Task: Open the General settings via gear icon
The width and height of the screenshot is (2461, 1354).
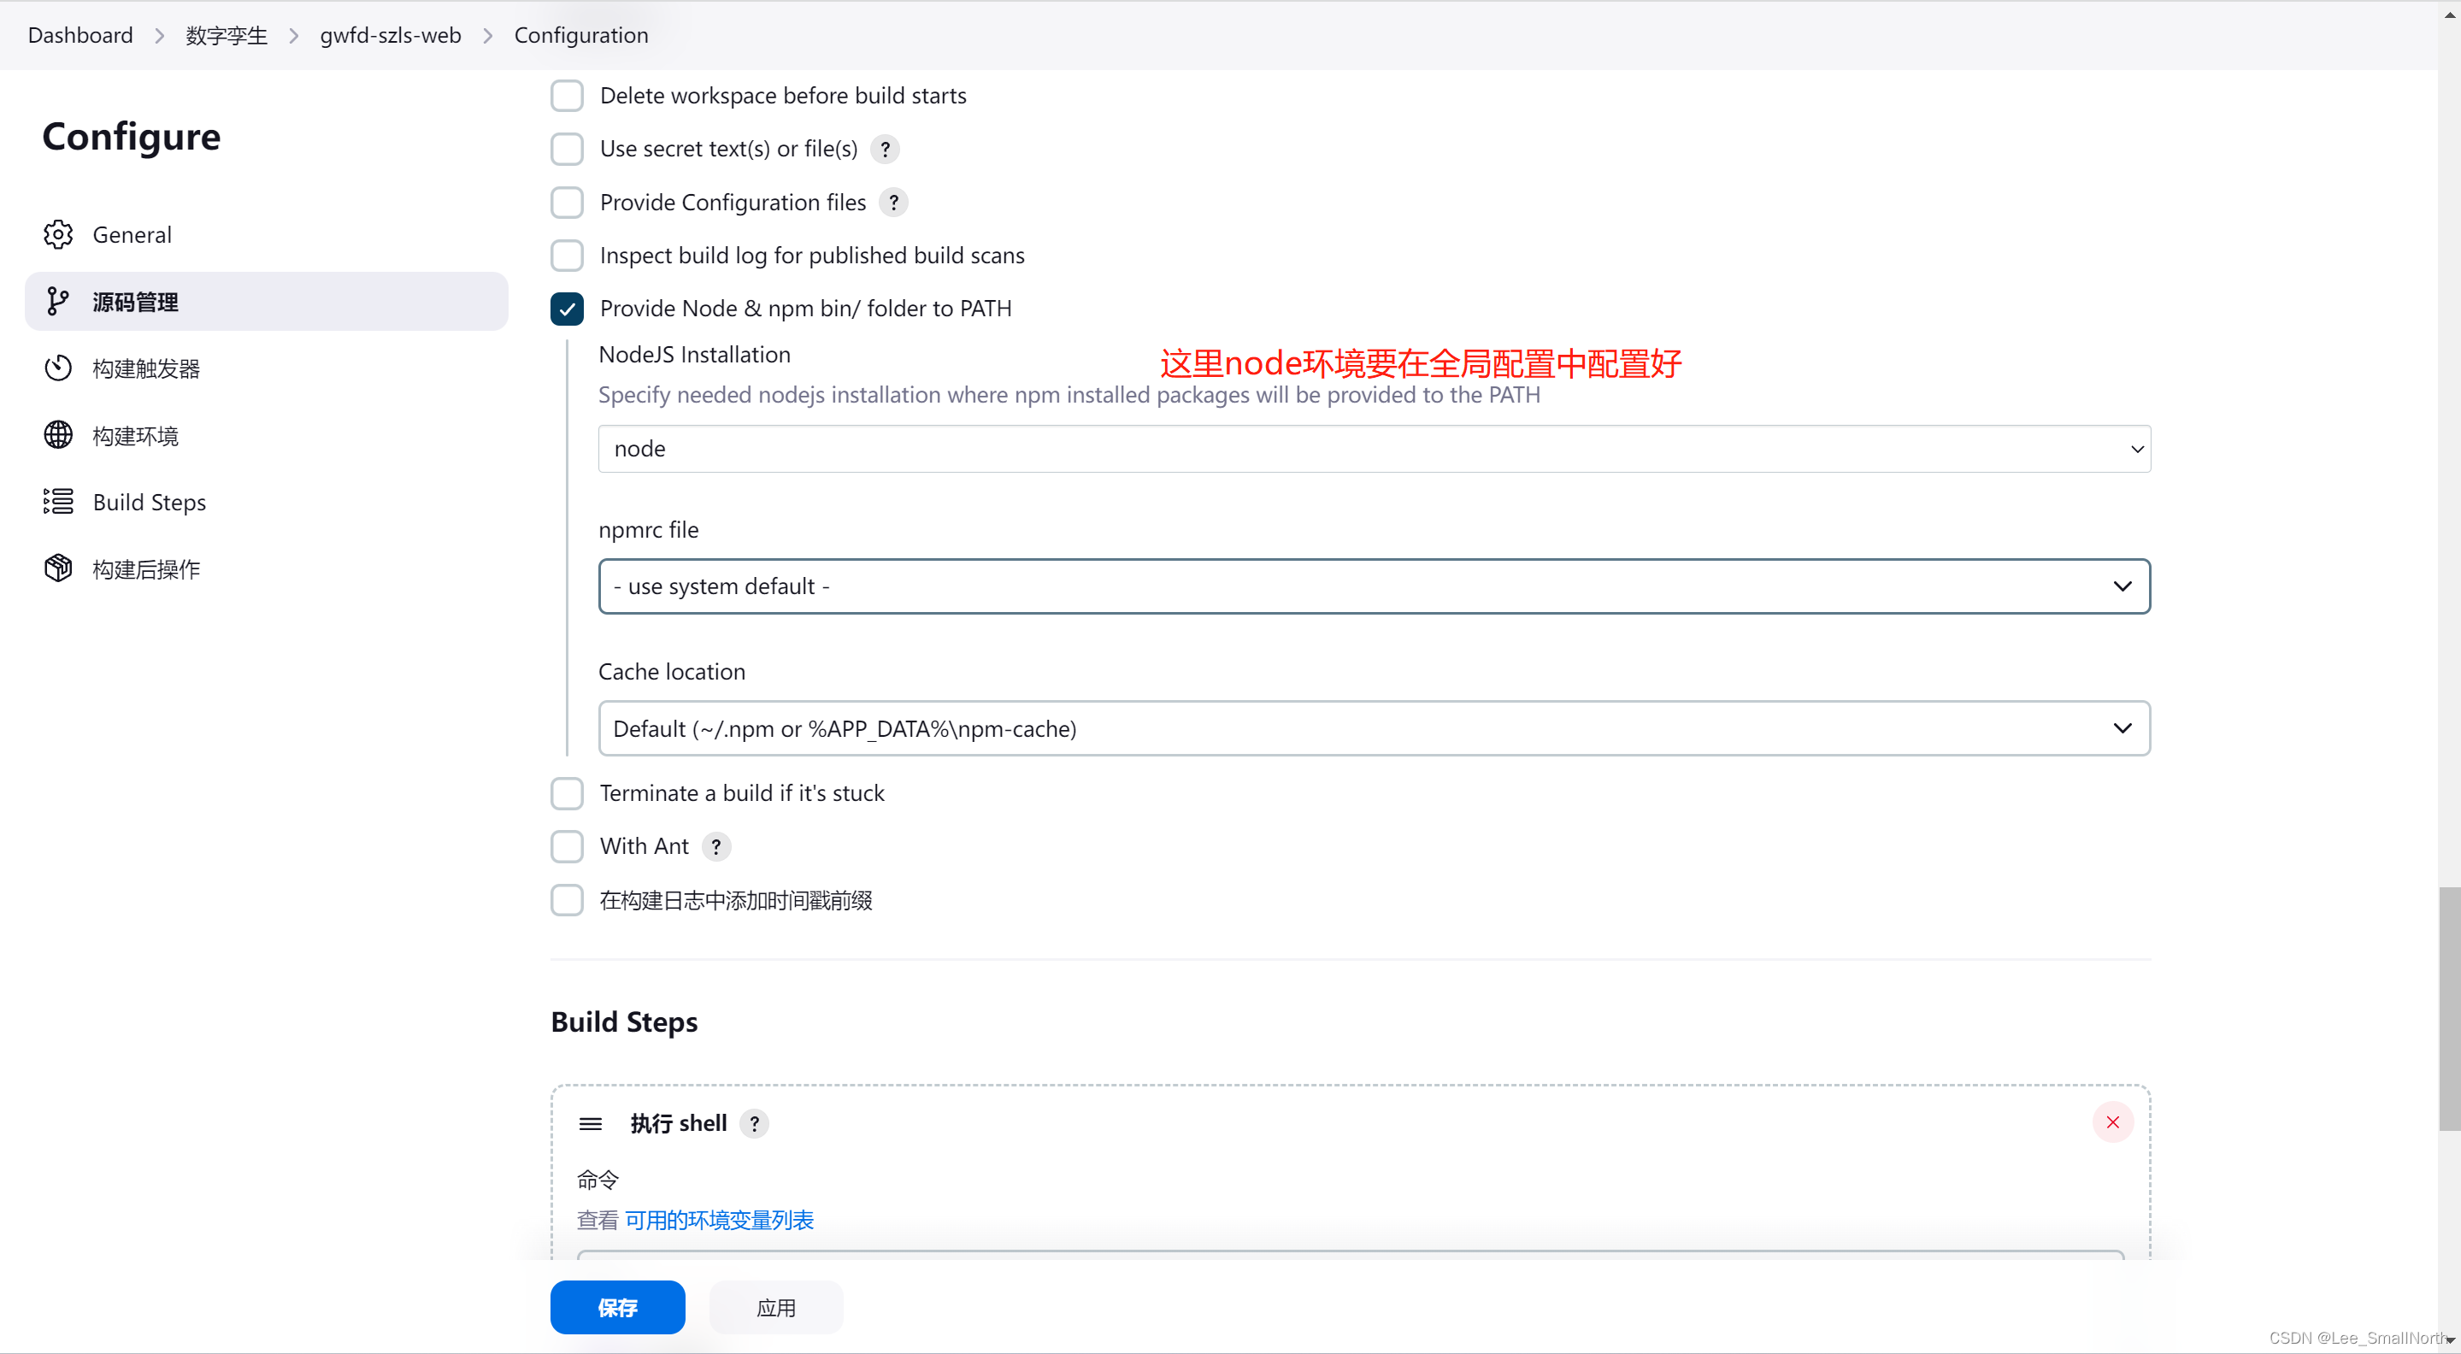Action: 57,234
